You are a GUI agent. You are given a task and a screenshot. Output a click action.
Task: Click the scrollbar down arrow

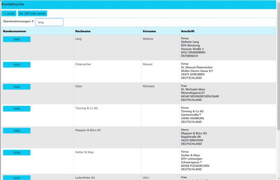(x=278, y=178)
